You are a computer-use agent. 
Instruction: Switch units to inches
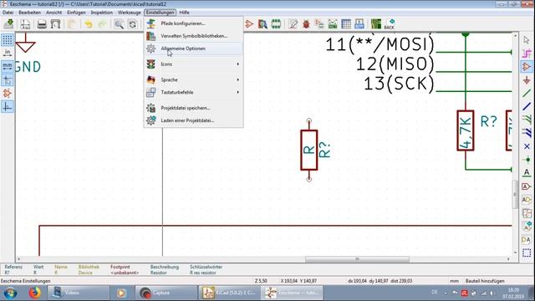8,53
